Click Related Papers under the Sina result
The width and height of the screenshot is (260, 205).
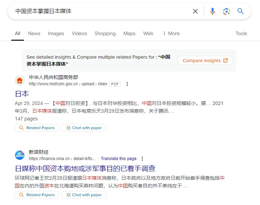tap(37, 195)
